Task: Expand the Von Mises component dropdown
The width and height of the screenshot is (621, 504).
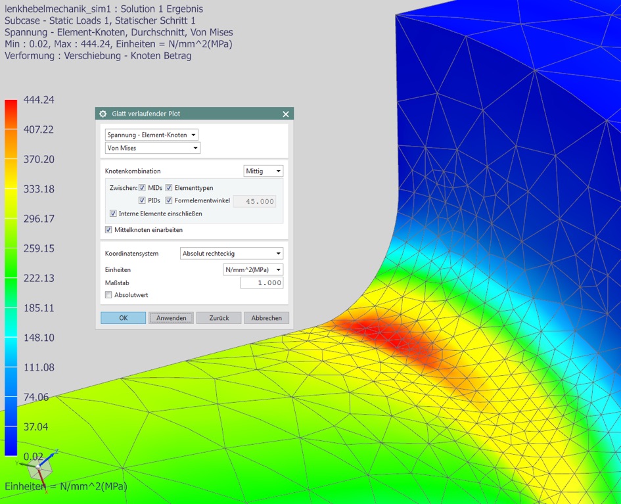Action: tap(152, 149)
